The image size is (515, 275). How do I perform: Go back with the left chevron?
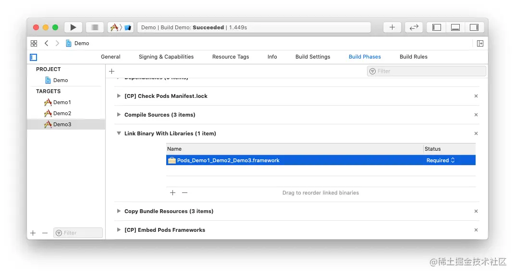pos(46,43)
